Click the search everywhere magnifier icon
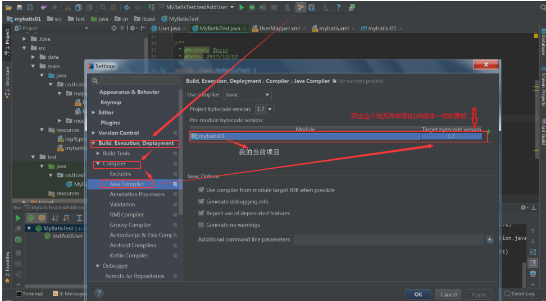This screenshot has width=546, height=301. [543, 7]
